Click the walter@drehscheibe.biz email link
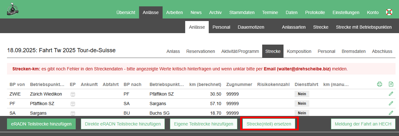This screenshot has height=136, width=399. tap(304, 69)
